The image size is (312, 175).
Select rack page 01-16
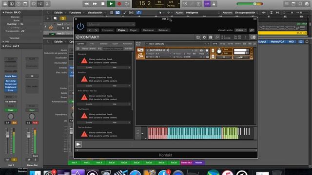pyautogui.click(x=215, y=44)
